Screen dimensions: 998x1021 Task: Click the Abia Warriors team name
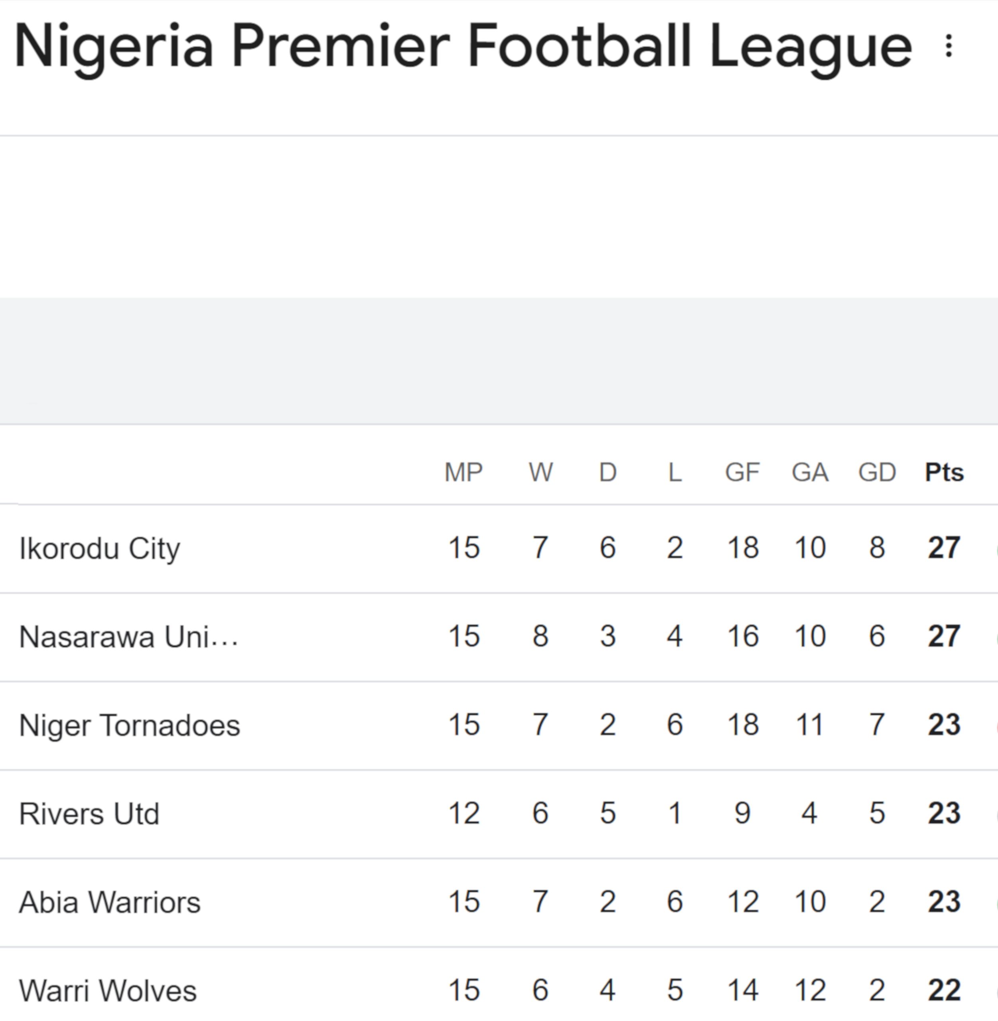click(110, 903)
